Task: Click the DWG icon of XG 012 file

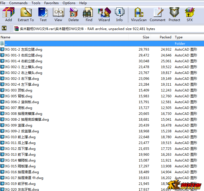Action: (2, 148)
